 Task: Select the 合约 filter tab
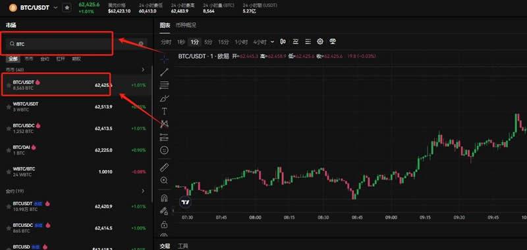click(45, 59)
